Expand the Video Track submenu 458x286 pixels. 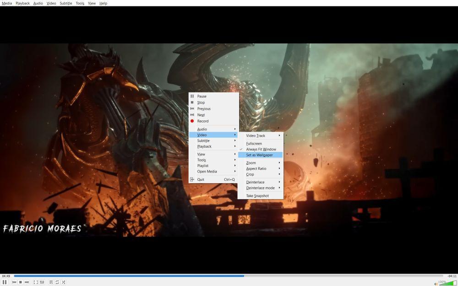[x=261, y=136]
